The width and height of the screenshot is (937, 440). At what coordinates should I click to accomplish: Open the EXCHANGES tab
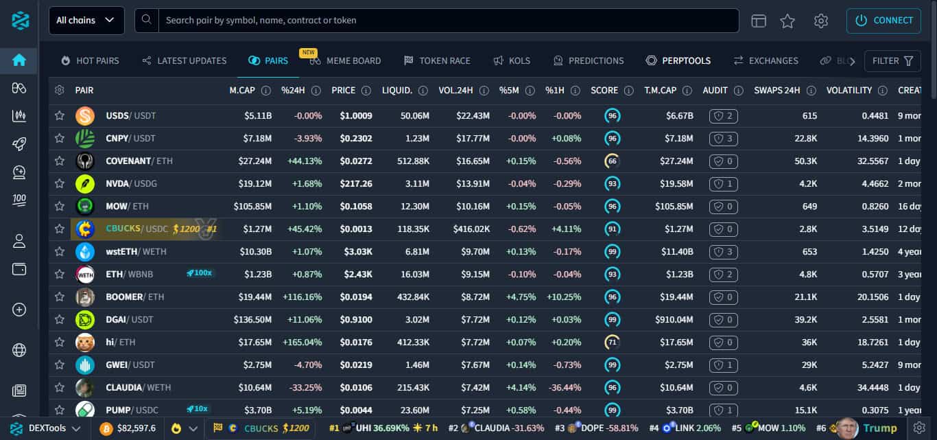click(x=766, y=61)
